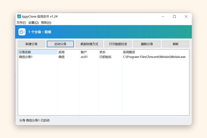
Task: Click the 应用 column header
Action: (x=68, y=52)
